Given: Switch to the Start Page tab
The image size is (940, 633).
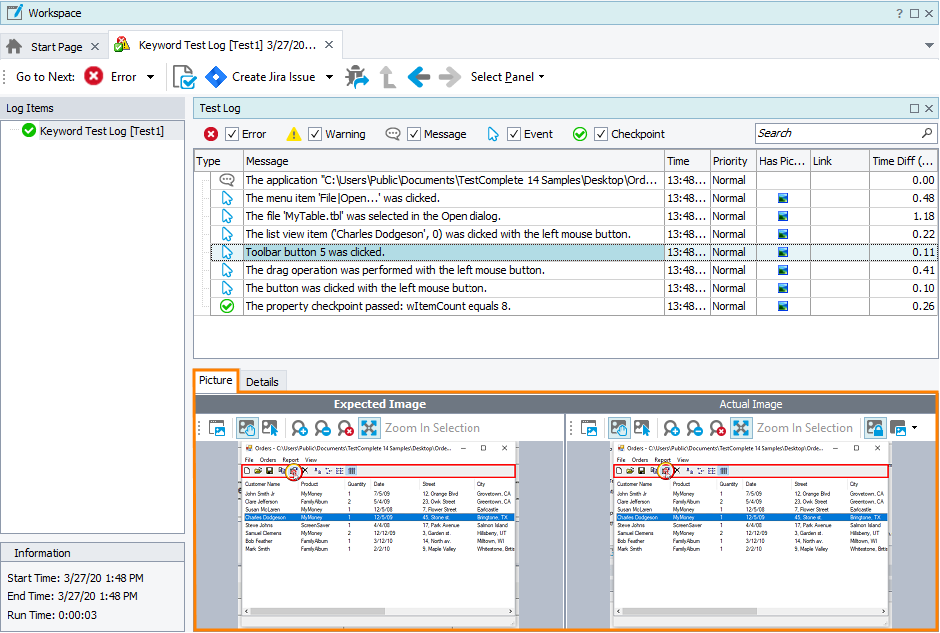Looking at the screenshot, I should pos(56,47).
